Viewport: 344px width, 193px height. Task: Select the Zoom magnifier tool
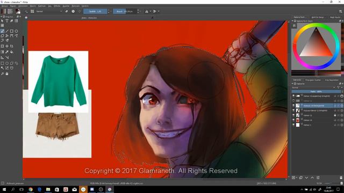pyautogui.click(x=2, y=74)
